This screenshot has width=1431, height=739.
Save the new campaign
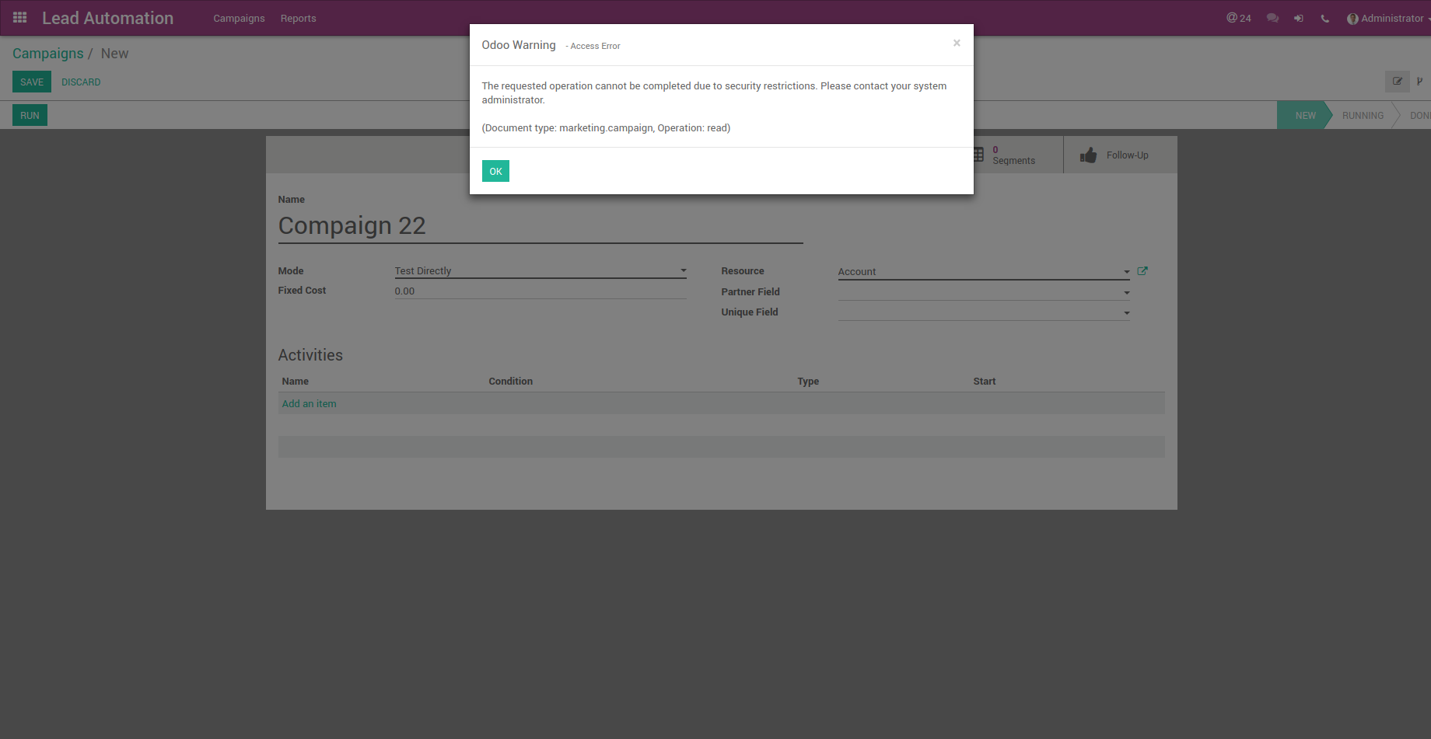(x=32, y=82)
